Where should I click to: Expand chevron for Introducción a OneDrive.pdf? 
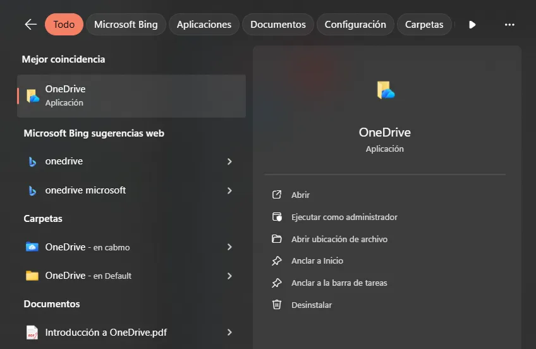pos(229,333)
